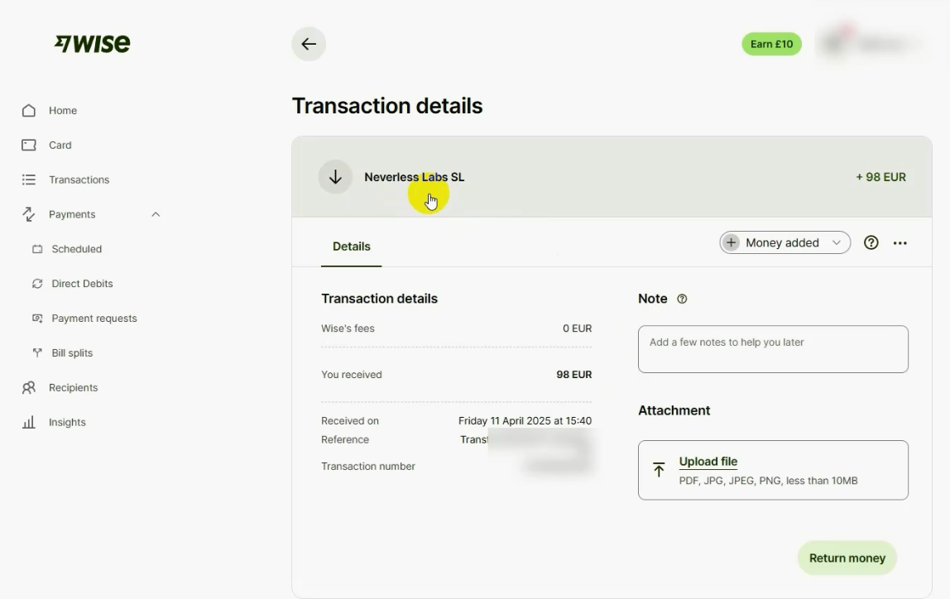The width and height of the screenshot is (950, 599).
Task: Click into the notes text field
Action: click(x=773, y=349)
